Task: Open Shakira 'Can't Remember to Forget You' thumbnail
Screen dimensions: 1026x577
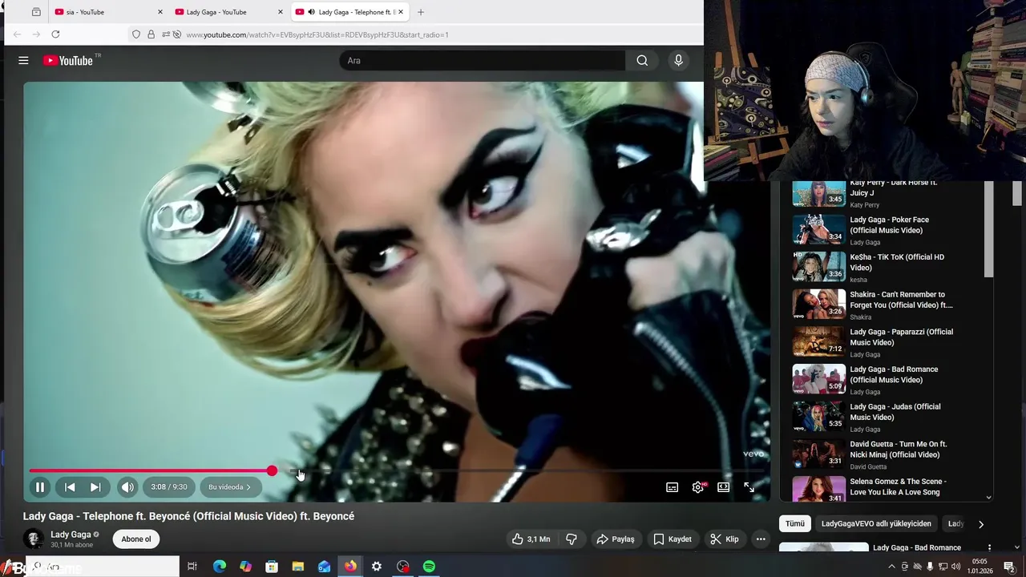Action: [x=818, y=305]
